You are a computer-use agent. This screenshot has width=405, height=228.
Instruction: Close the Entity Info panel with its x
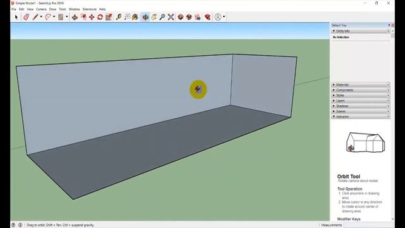(x=388, y=31)
